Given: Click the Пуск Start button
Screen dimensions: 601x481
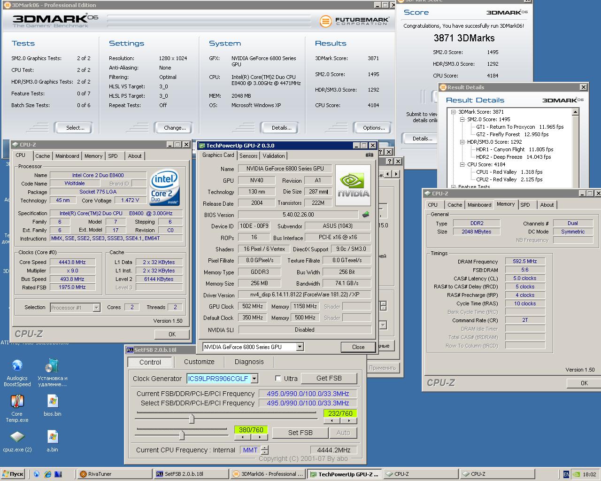Looking at the screenshot, I should click(13, 474).
